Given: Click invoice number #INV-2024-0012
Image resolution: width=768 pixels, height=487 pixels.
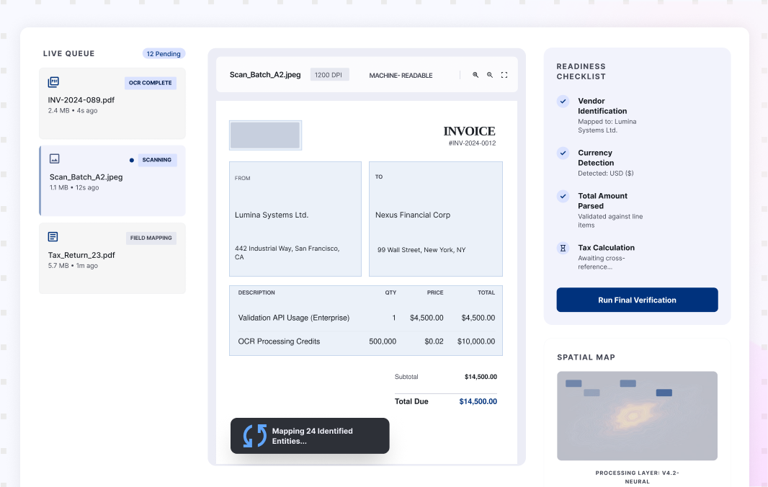Looking at the screenshot, I should (x=472, y=143).
